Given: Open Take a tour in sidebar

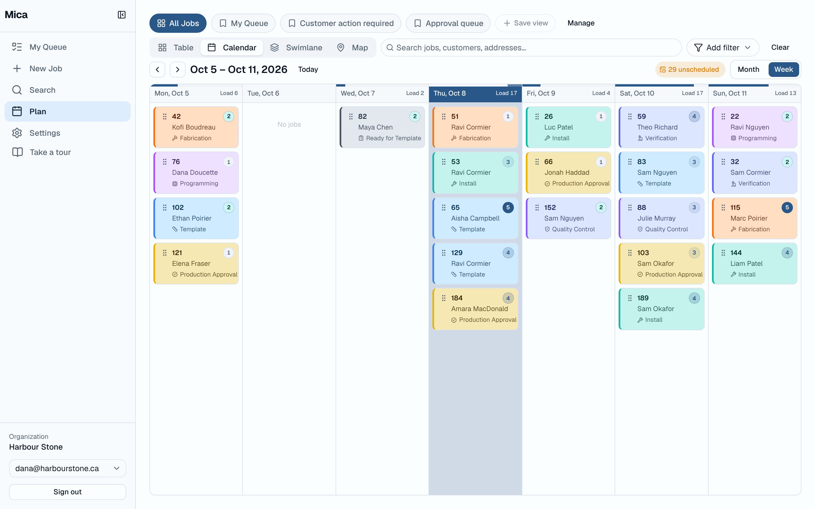Looking at the screenshot, I should 68,152.
